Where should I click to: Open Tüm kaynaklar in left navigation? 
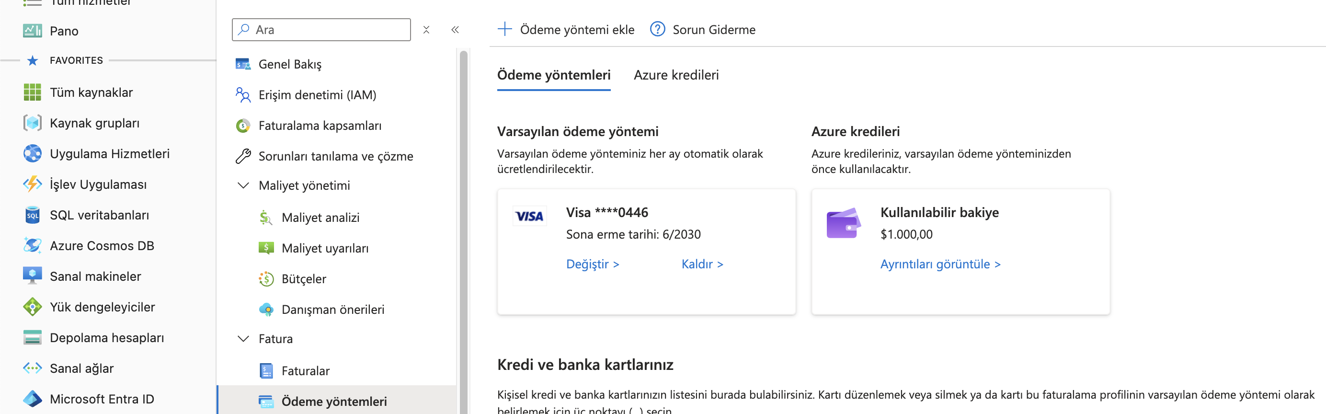click(x=91, y=92)
